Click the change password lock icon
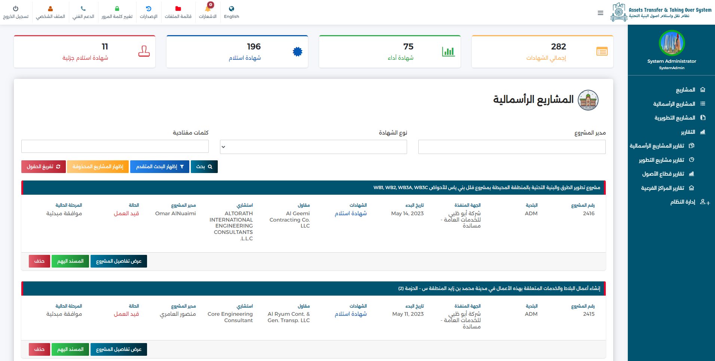 point(117,9)
